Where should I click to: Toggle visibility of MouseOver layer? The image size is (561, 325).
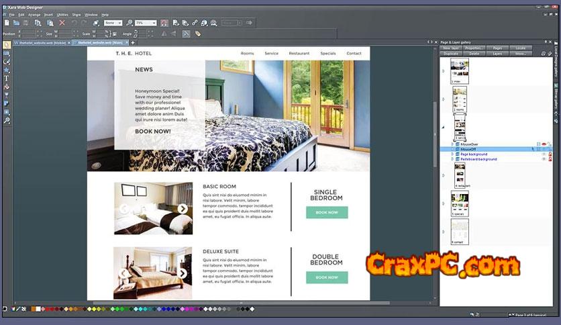tap(544, 144)
